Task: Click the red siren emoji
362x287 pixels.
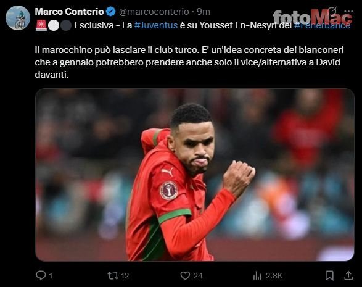Action: coord(41,25)
